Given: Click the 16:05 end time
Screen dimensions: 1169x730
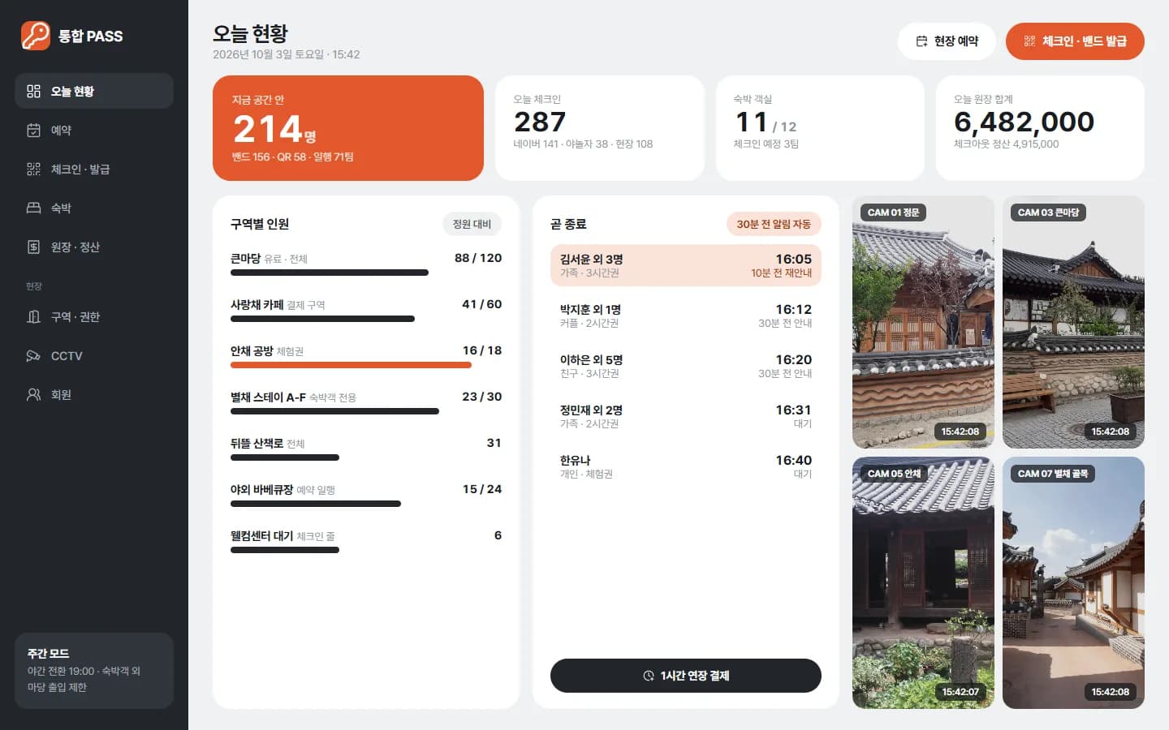Looking at the screenshot, I should point(794,259).
